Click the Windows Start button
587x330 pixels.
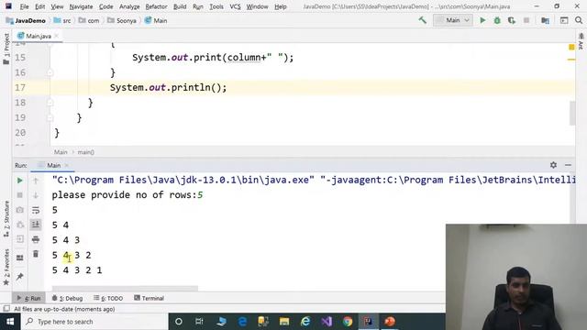coord(10,322)
